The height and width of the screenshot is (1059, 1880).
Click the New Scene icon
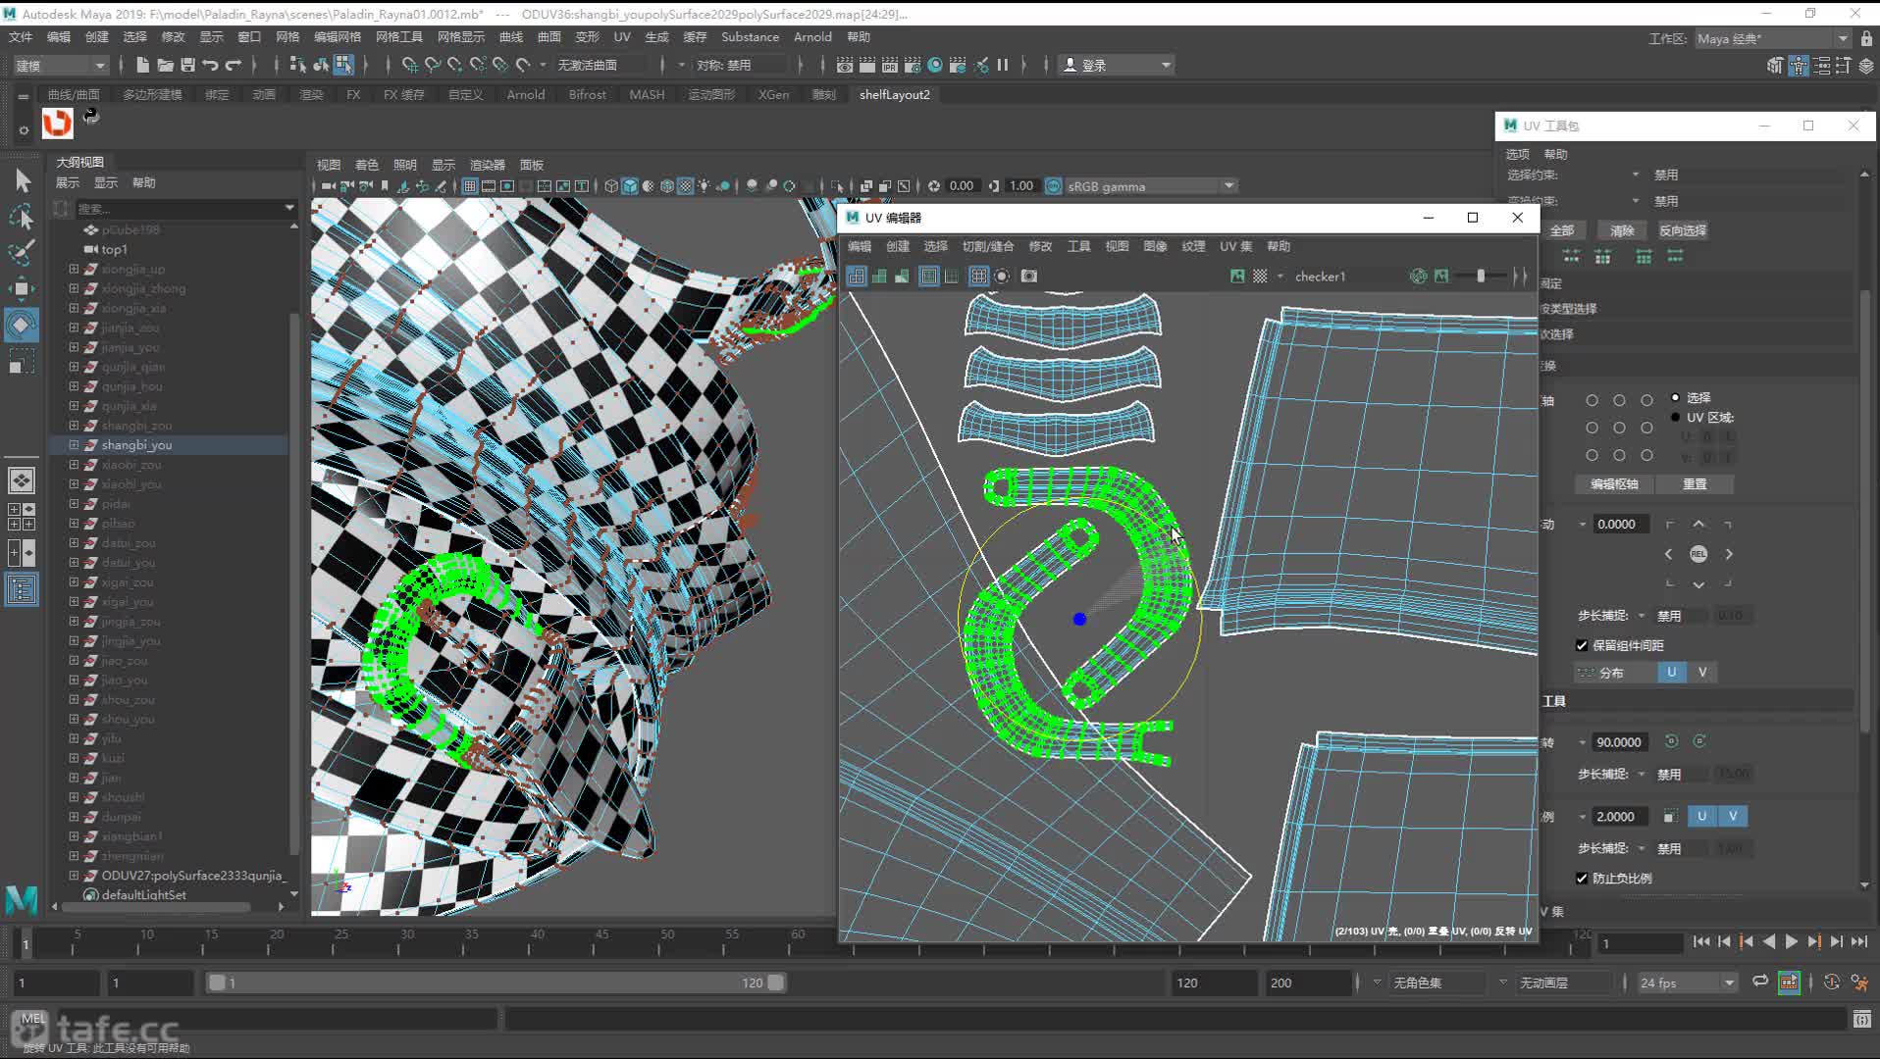pyautogui.click(x=142, y=65)
